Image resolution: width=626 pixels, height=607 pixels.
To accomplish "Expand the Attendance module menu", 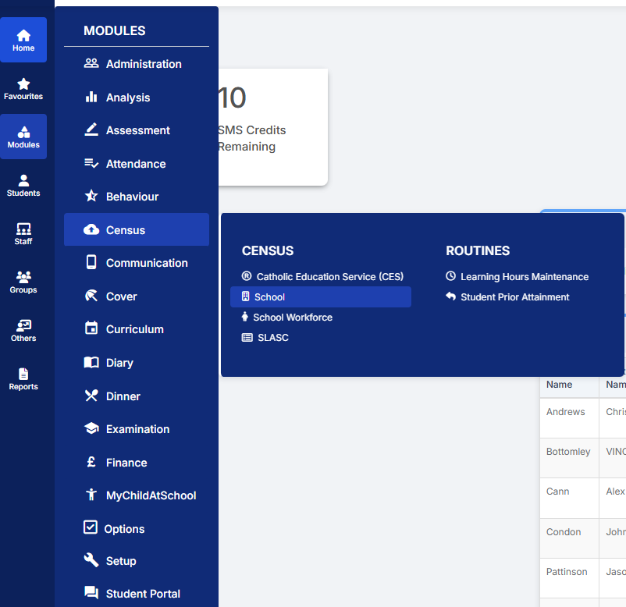I will tap(135, 164).
